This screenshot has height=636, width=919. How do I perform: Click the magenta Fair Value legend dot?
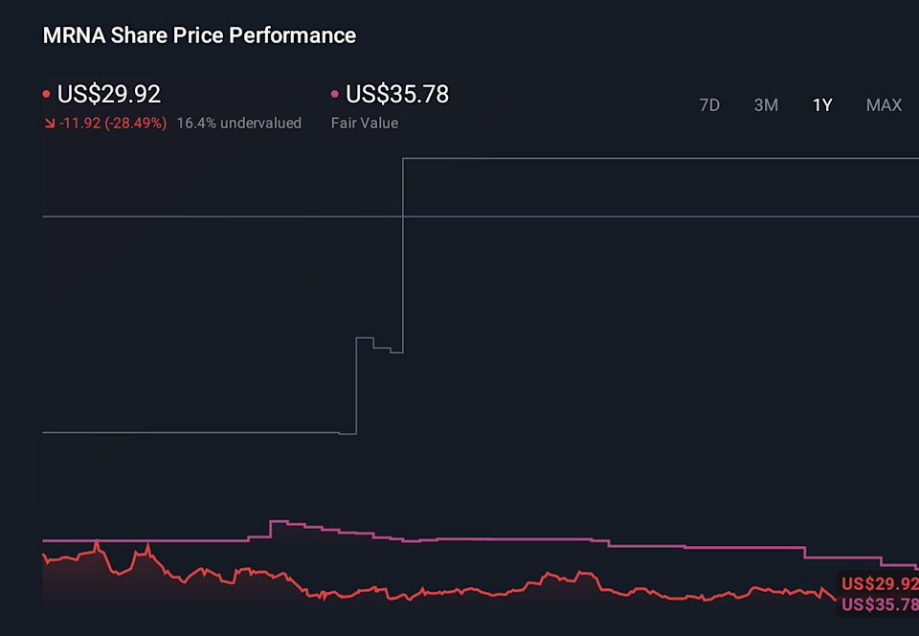coord(334,93)
